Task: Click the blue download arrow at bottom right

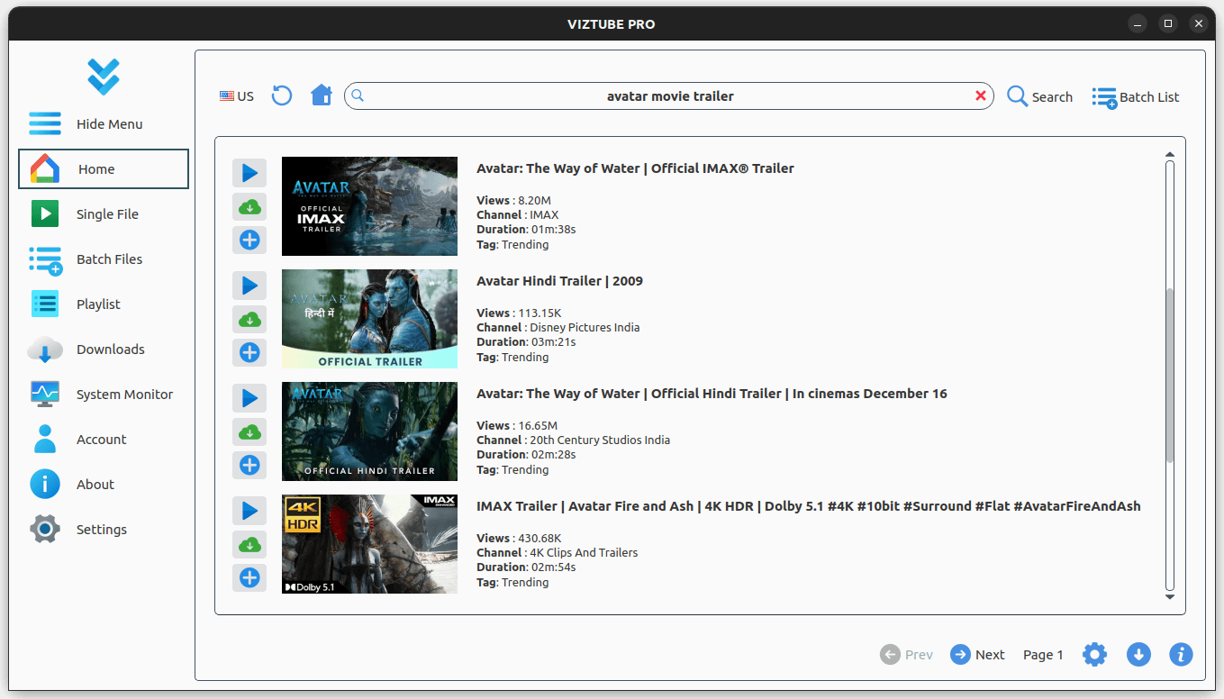Action: [1138, 655]
